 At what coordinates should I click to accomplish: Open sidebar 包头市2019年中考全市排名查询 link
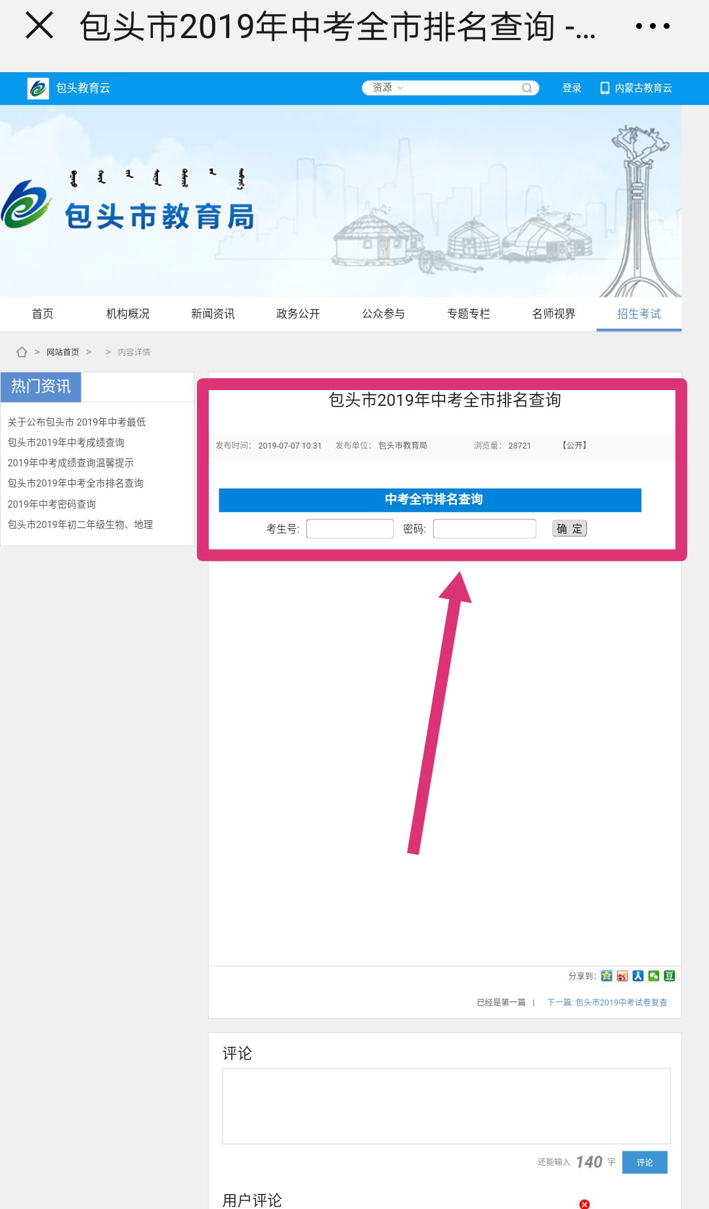coord(75,483)
